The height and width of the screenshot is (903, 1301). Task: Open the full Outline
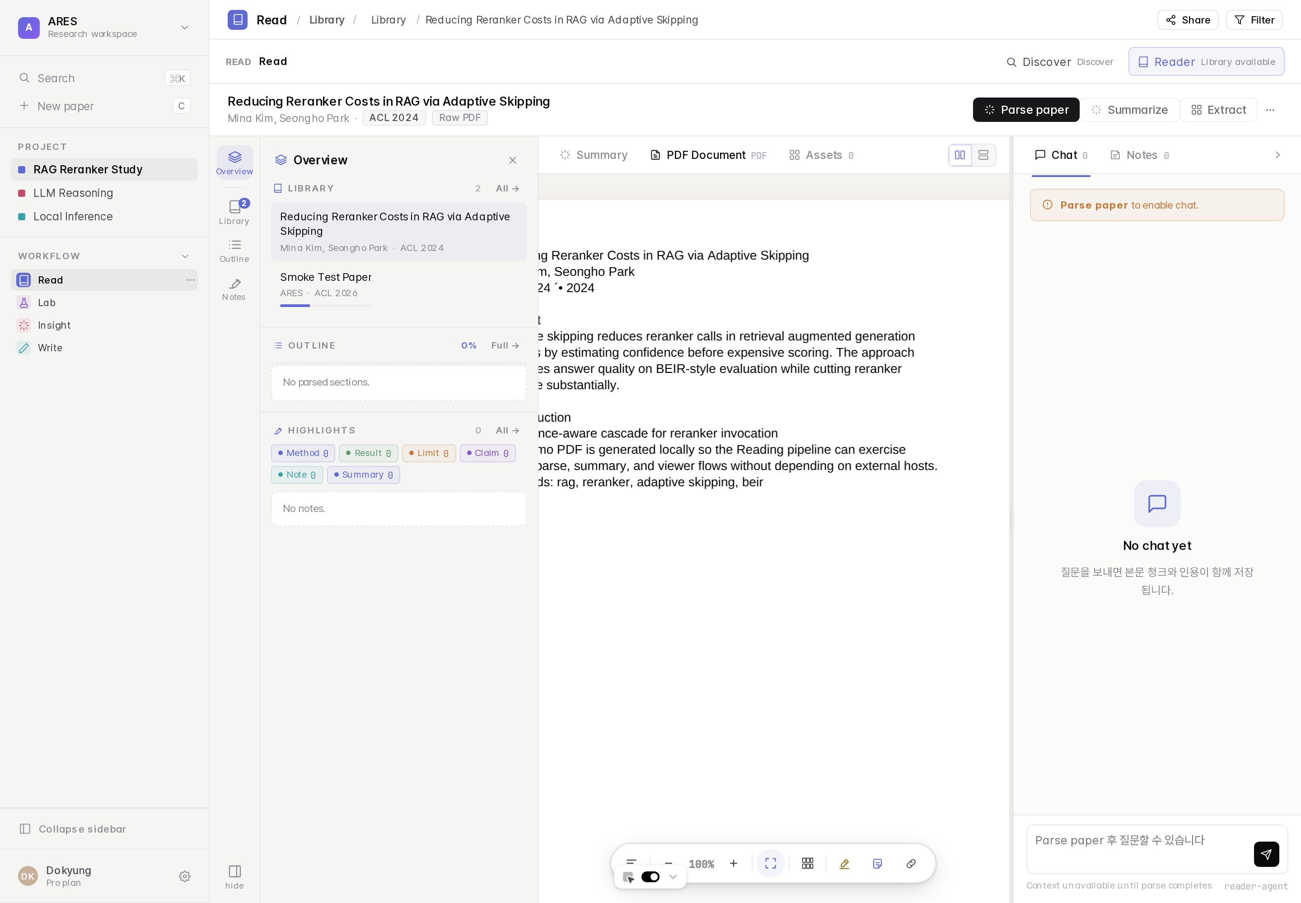pos(505,345)
